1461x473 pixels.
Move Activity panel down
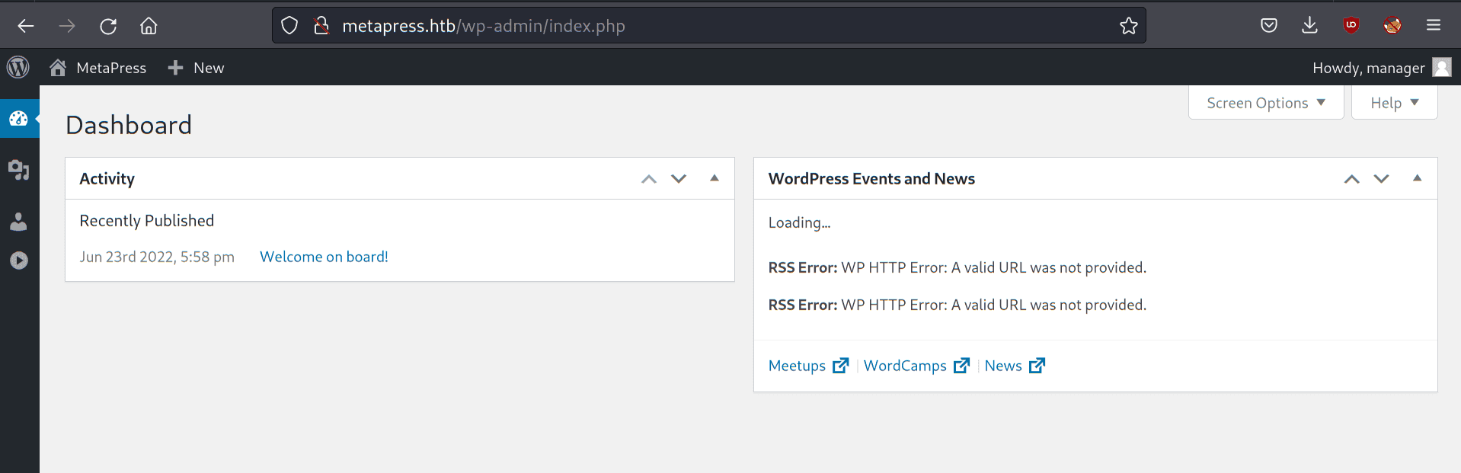point(679,179)
